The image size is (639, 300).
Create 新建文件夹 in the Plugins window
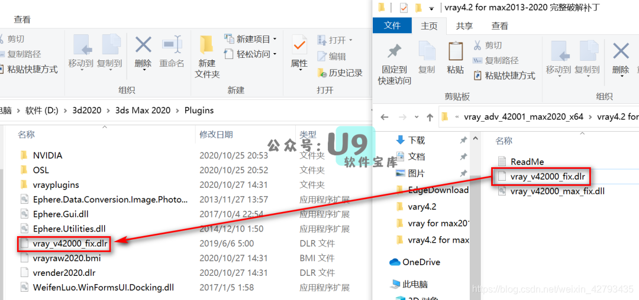207,57
